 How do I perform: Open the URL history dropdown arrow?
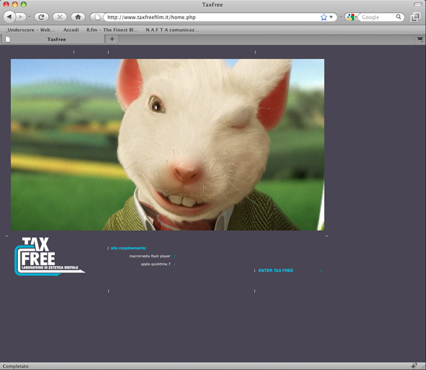(x=331, y=17)
